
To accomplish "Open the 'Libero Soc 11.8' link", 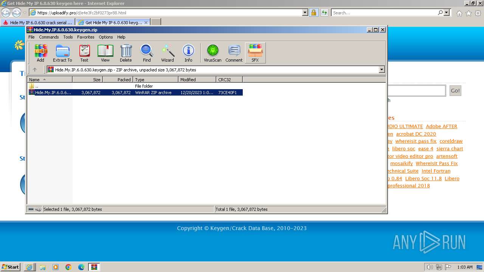I will [423, 178].
